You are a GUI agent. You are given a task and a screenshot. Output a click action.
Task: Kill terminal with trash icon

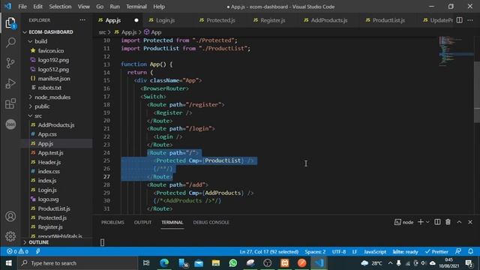[448, 222]
